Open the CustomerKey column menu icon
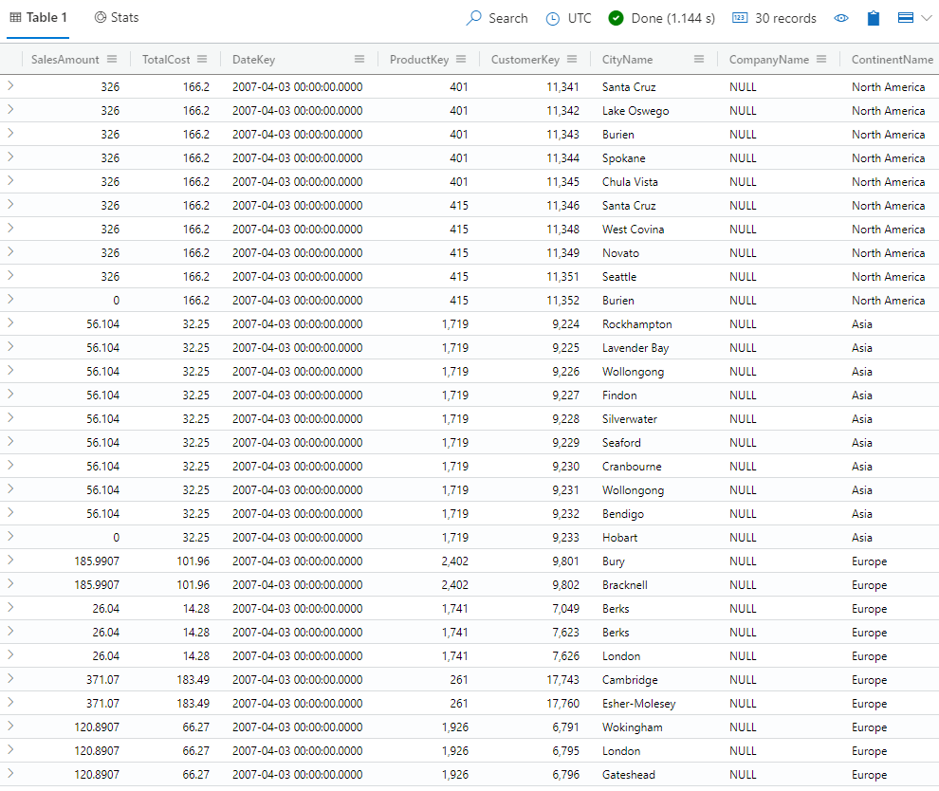This screenshot has width=939, height=791. click(x=572, y=59)
